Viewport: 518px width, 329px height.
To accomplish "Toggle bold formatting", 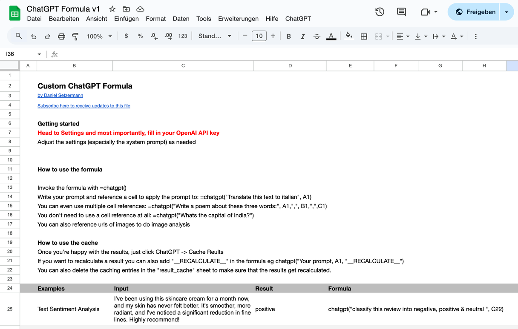I will (289, 37).
